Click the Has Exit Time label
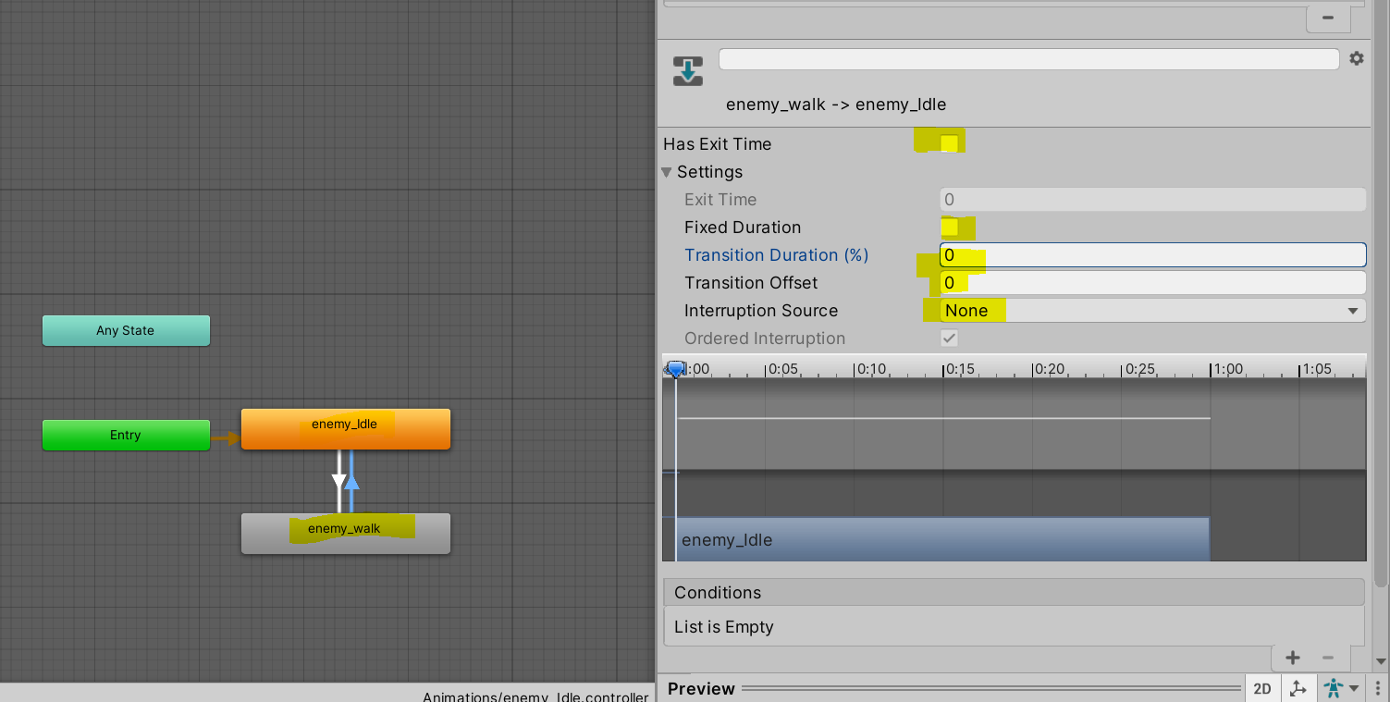Screen dimensions: 1390x702 718,144
